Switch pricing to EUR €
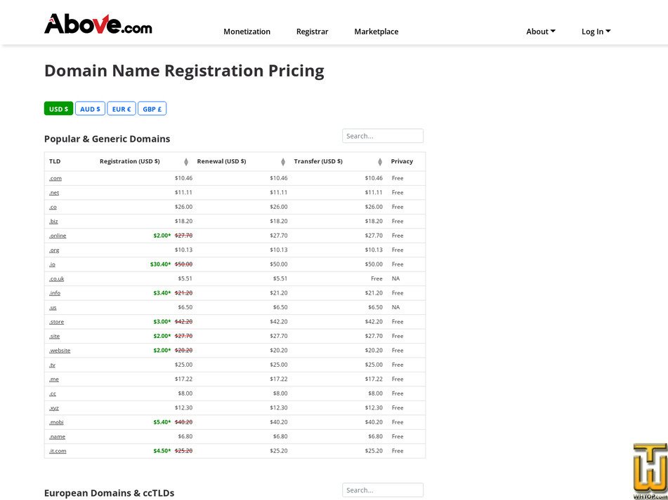 (x=122, y=109)
